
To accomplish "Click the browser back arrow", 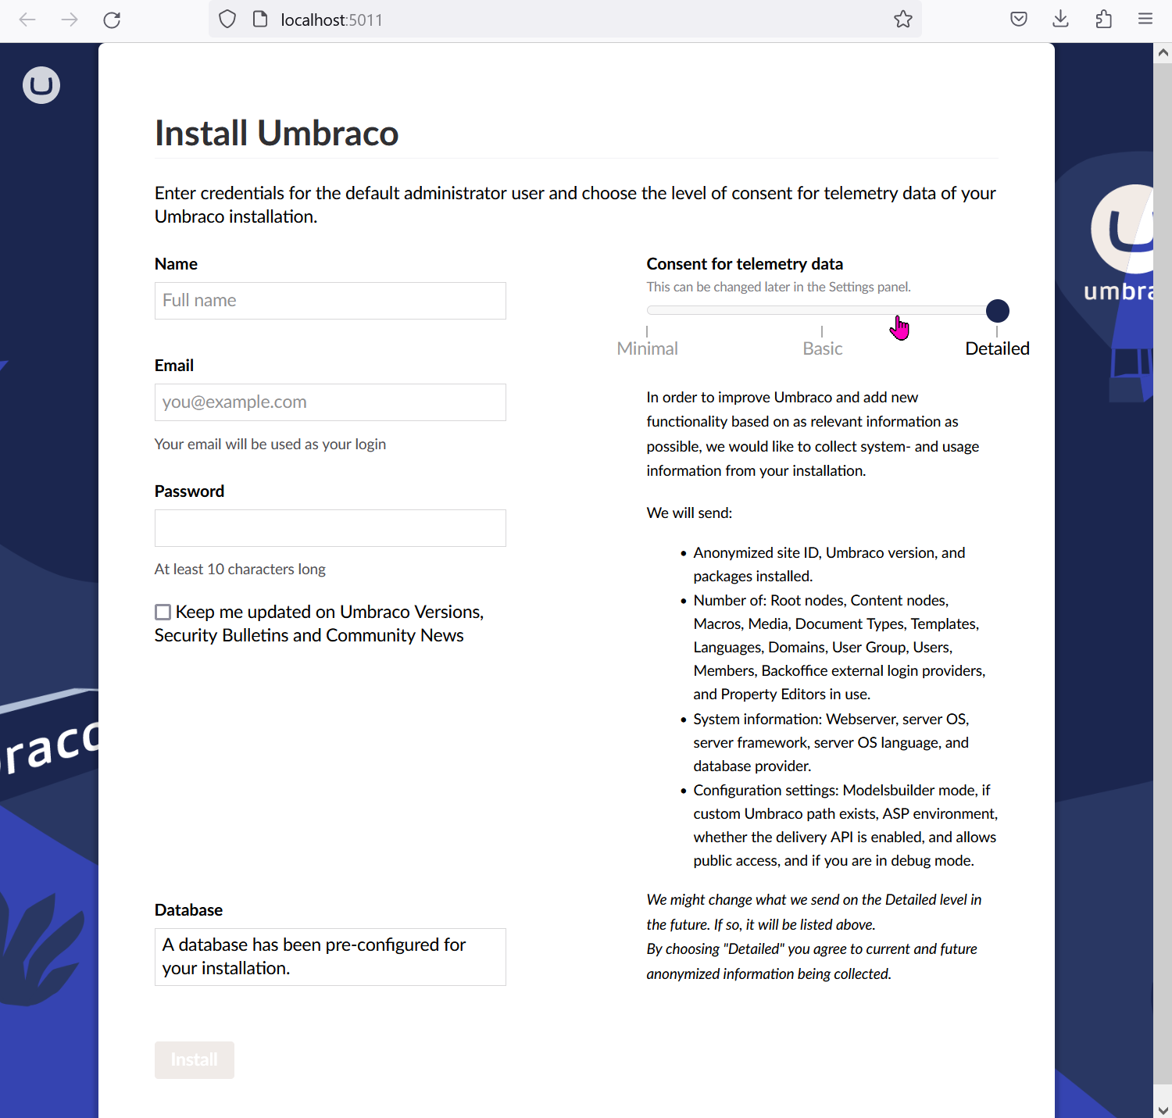I will [27, 20].
